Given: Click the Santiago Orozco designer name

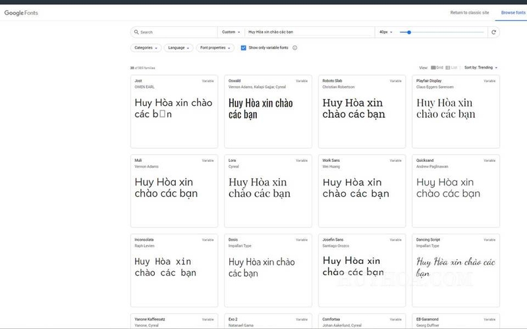Looking at the screenshot, I should (336, 246).
